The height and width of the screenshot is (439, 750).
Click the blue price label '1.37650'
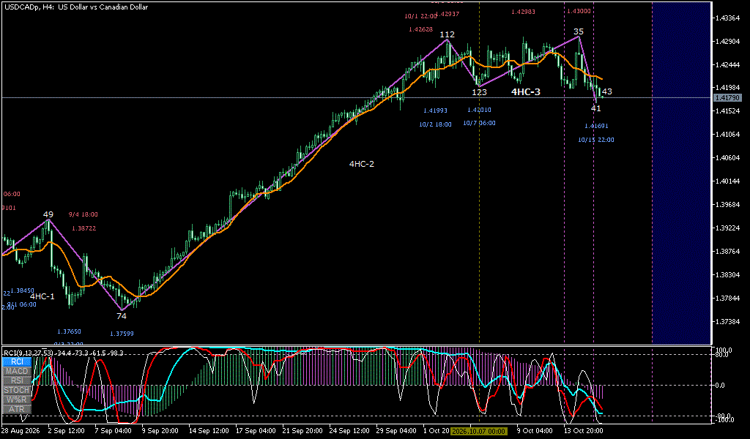pyautogui.click(x=69, y=331)
